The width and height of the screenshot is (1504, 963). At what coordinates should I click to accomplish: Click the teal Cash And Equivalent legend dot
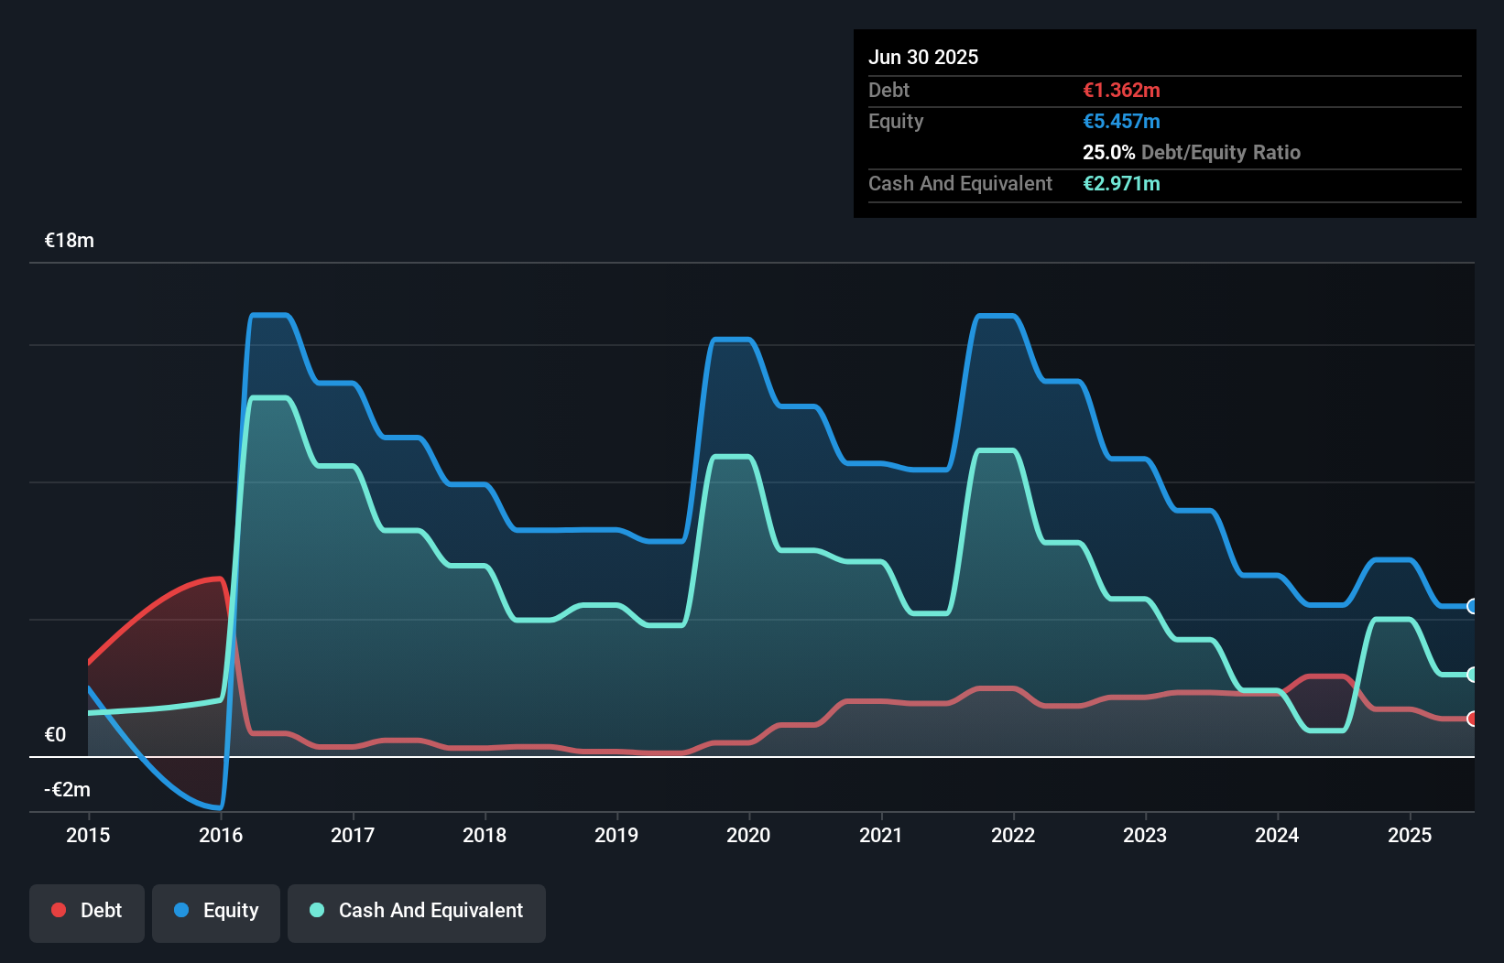click(317, 910)
